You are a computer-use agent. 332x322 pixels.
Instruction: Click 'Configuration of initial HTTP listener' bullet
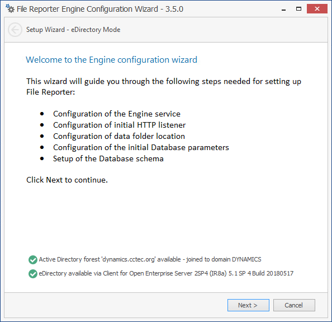click(x=119, y=125)
